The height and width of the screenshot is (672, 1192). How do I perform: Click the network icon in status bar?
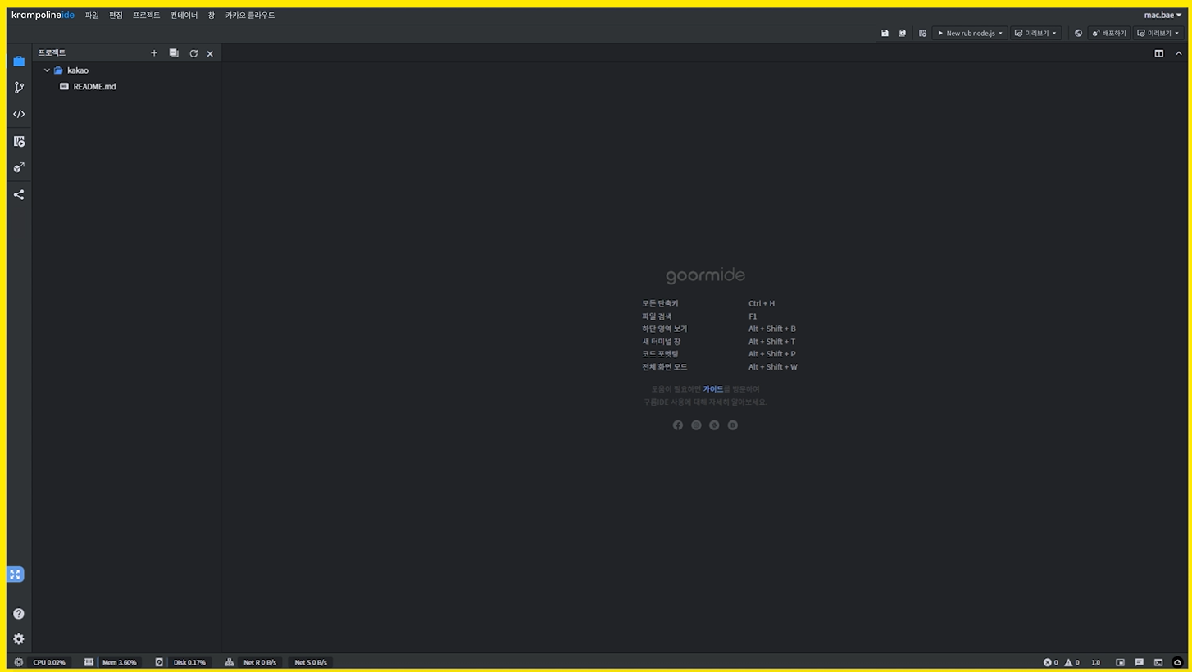click(229, 662)
